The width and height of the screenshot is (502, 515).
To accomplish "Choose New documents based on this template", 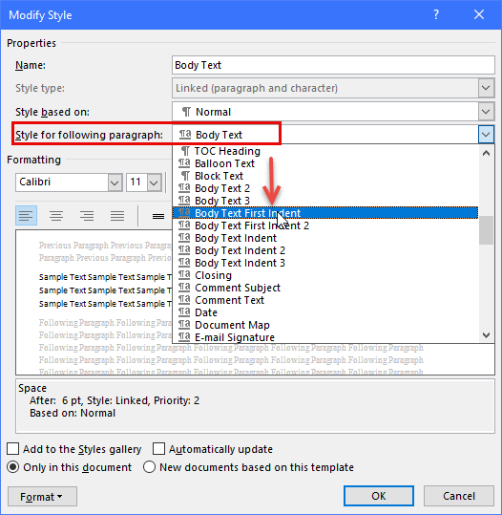I will (x=149, y=467).
